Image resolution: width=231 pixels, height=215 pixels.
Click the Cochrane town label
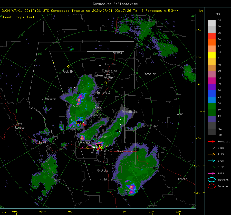(x=84, y=143)
